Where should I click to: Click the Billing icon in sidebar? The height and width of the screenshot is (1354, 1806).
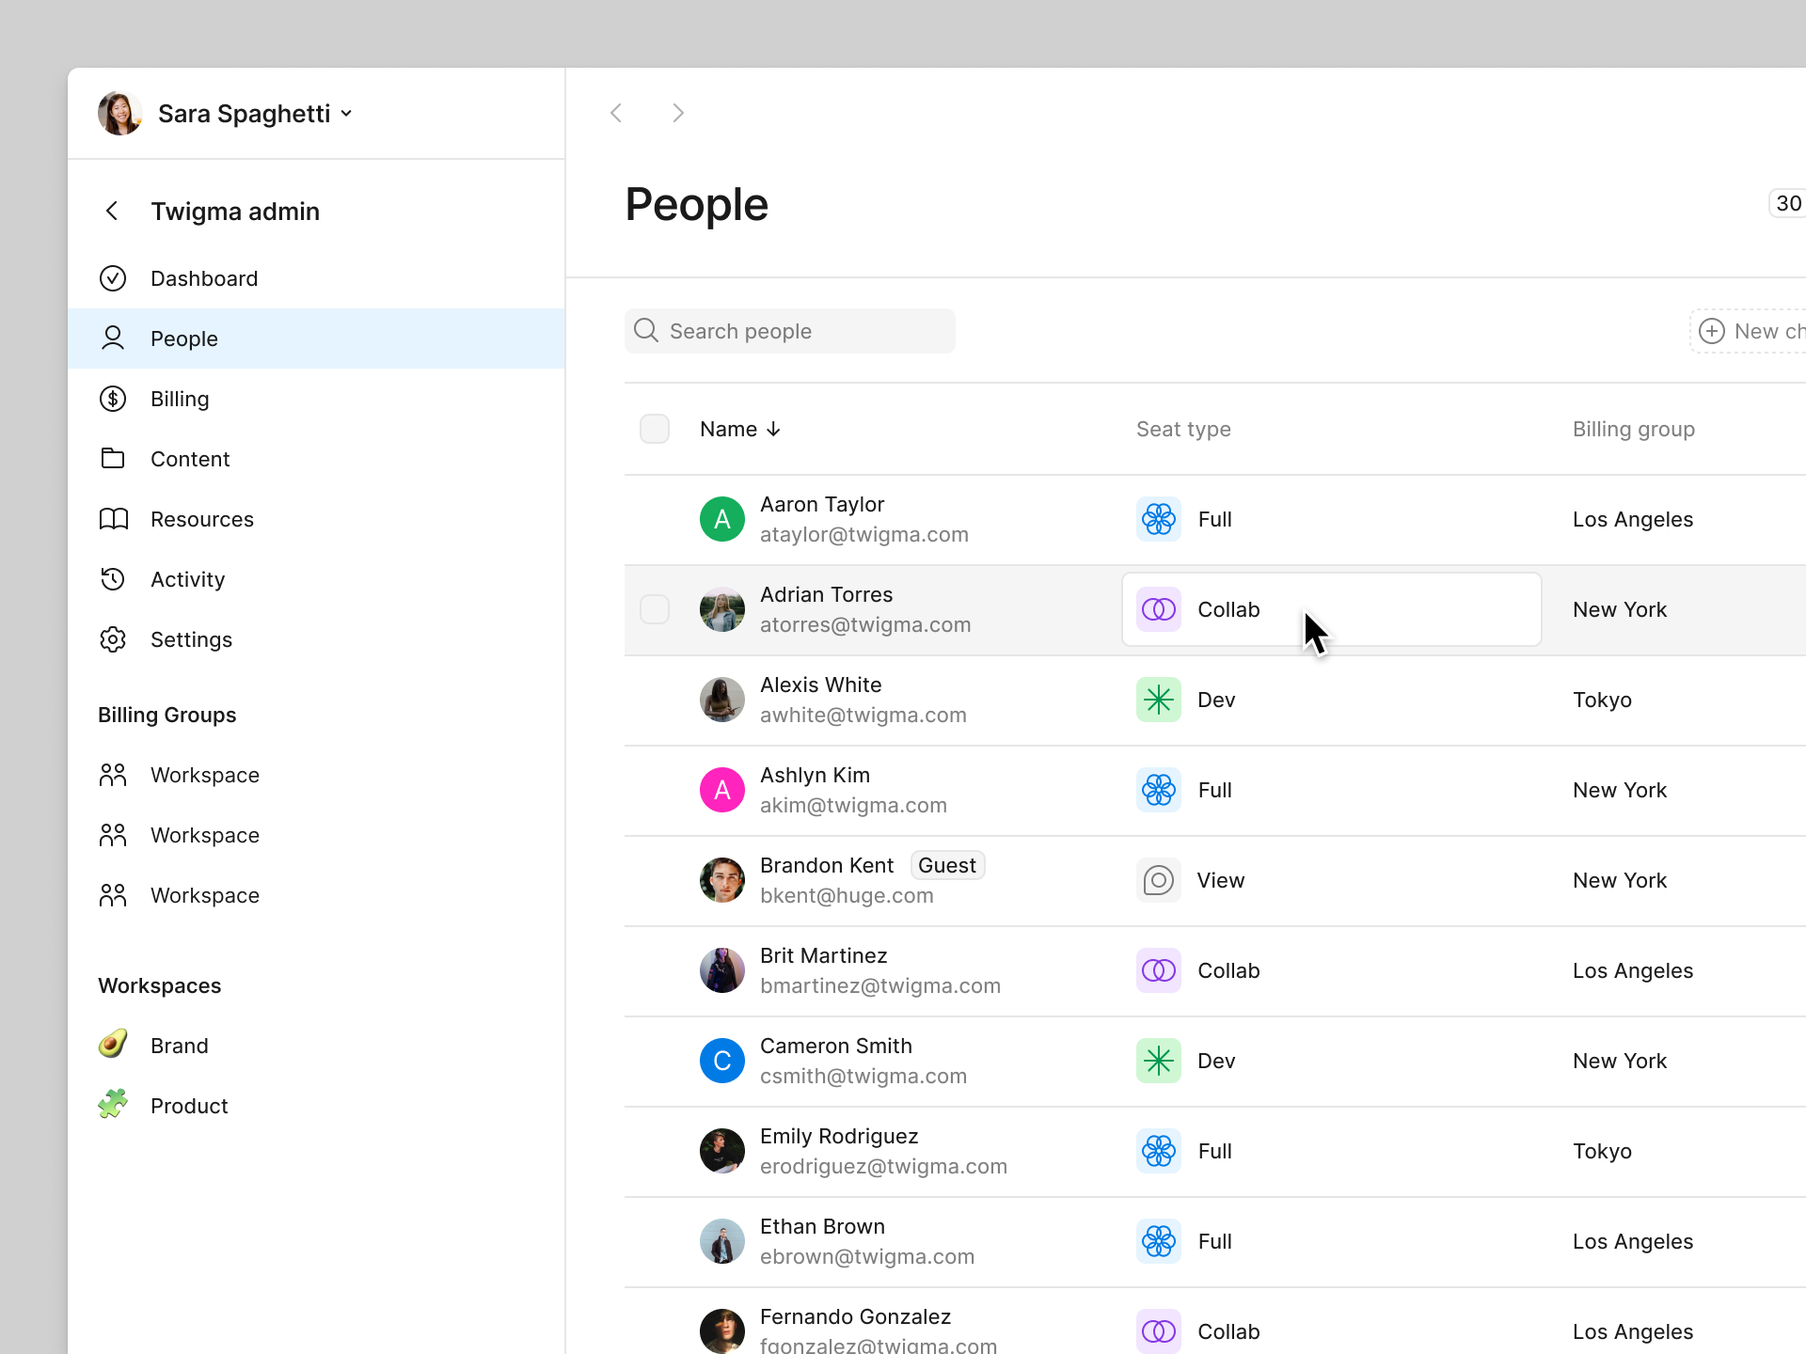114,399
